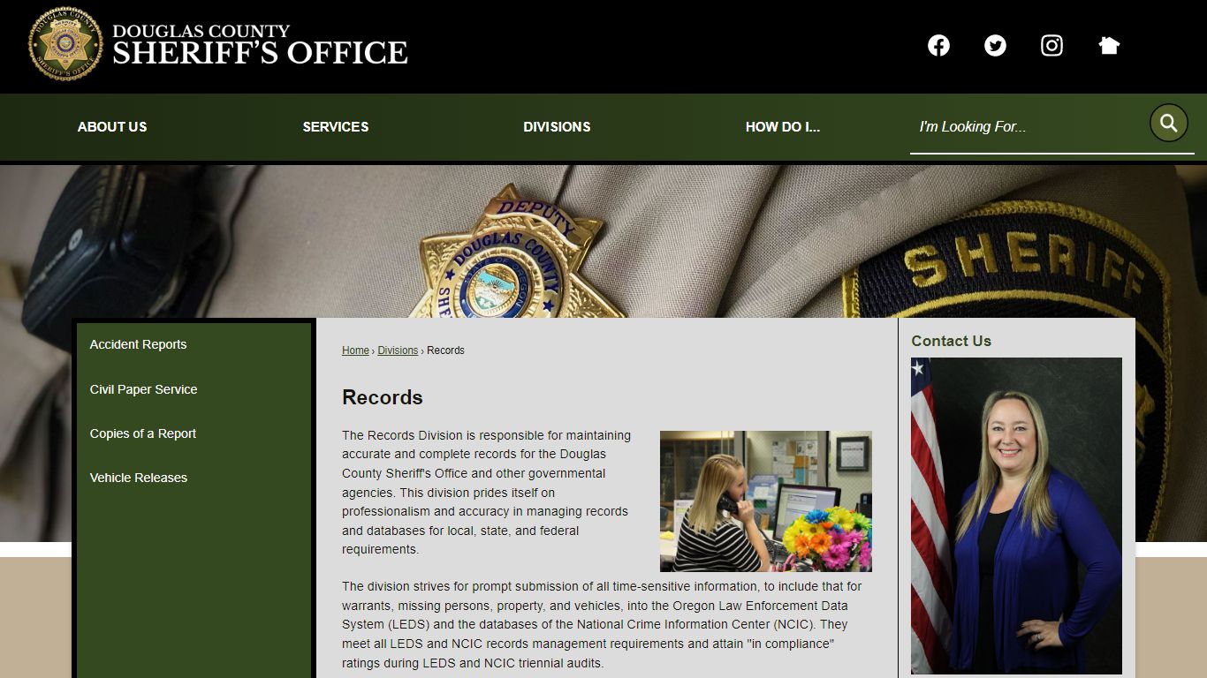Open Civil Paper Service page
The height and width of the screenshot is (678, 1207).
tap(143, 389)
